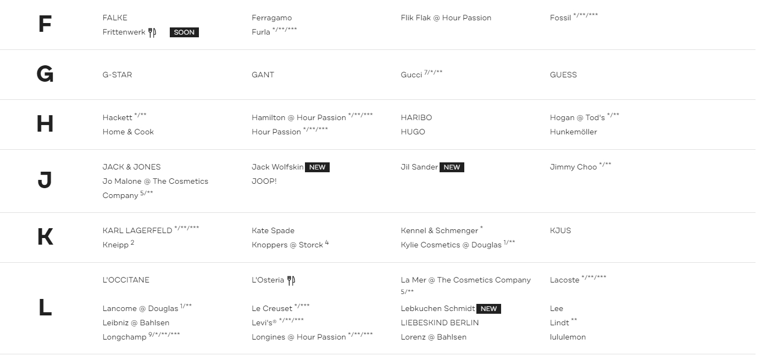Open the Lacoste brand link
Screen dimensions: 761x356
pyautogui.click(x=564, y=280)
